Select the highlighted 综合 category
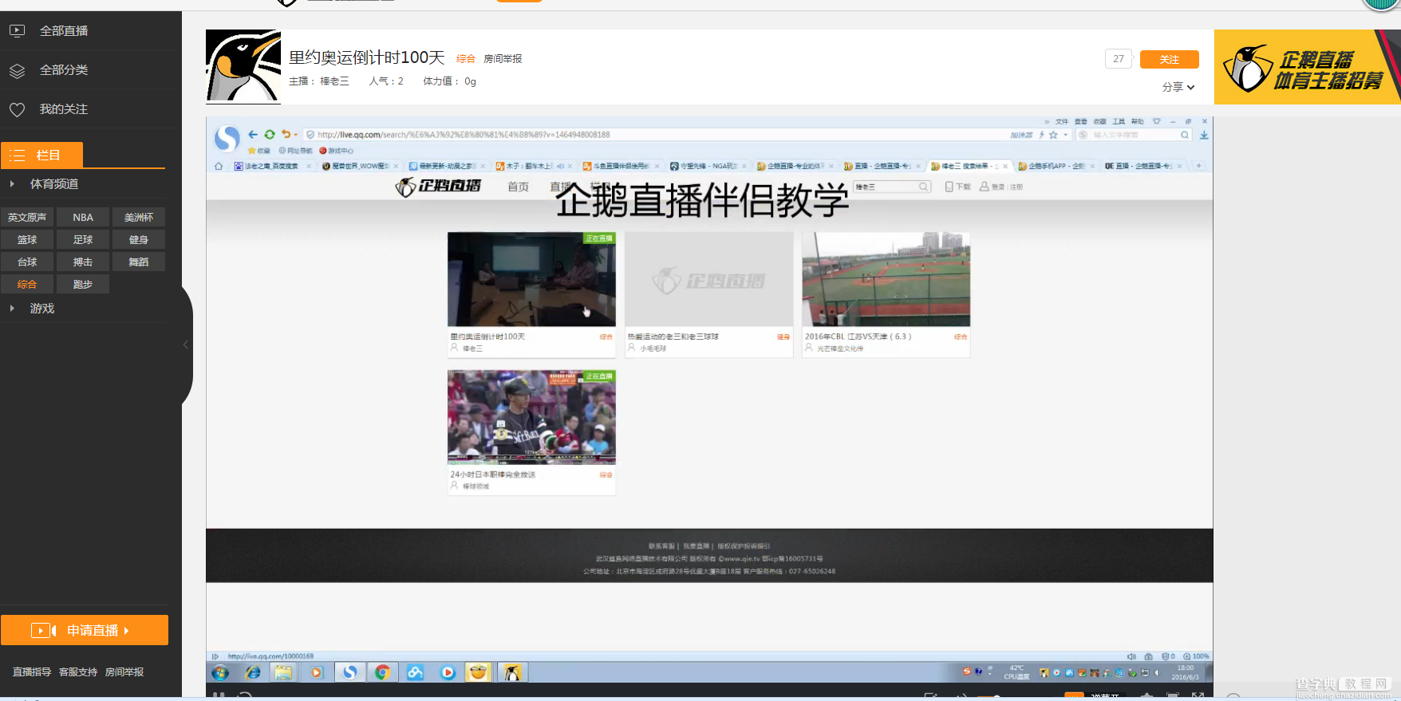The width and height of the screenshot is (1401, 701). 27,285
